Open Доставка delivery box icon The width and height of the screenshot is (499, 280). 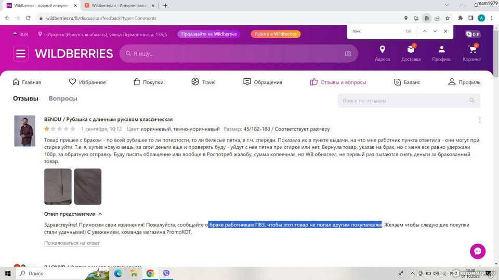click(411, 53)
